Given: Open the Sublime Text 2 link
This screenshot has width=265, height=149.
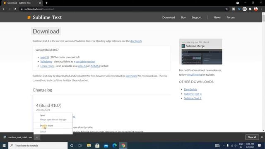Looking at the screenshot, I should click(x=193, y=98).
